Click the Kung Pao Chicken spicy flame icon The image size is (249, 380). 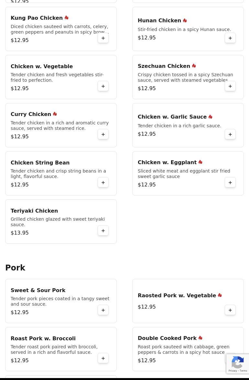click(66, 18)
